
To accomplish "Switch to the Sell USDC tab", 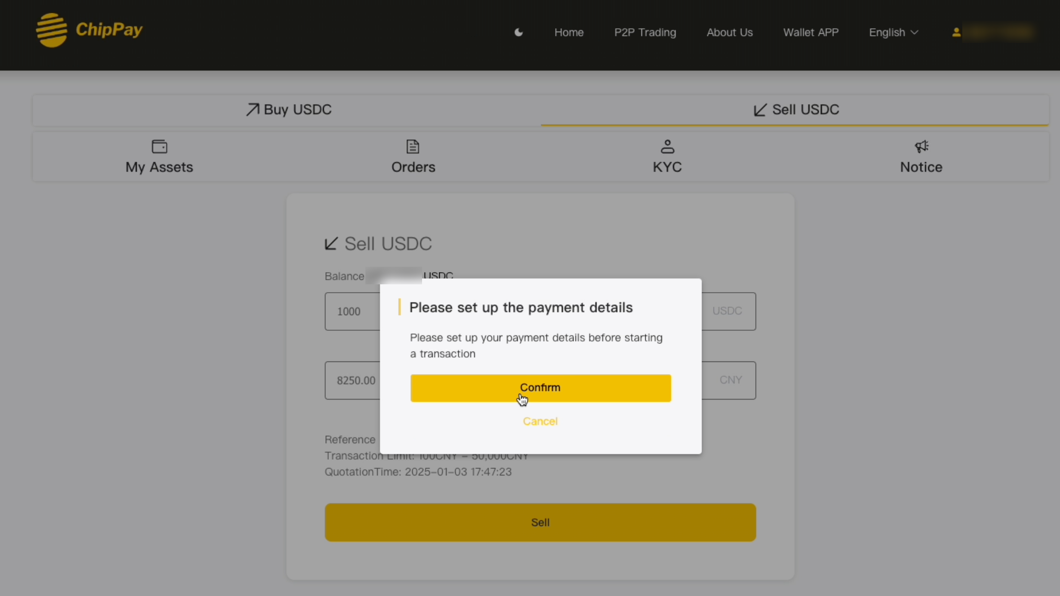I will tap(795, 110).
